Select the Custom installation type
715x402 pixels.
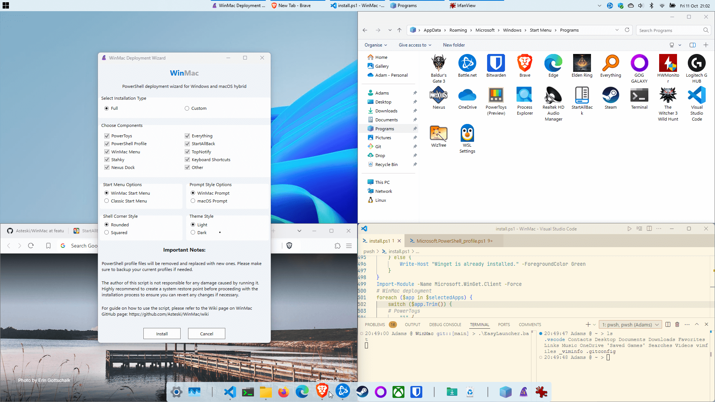point(187,108)
